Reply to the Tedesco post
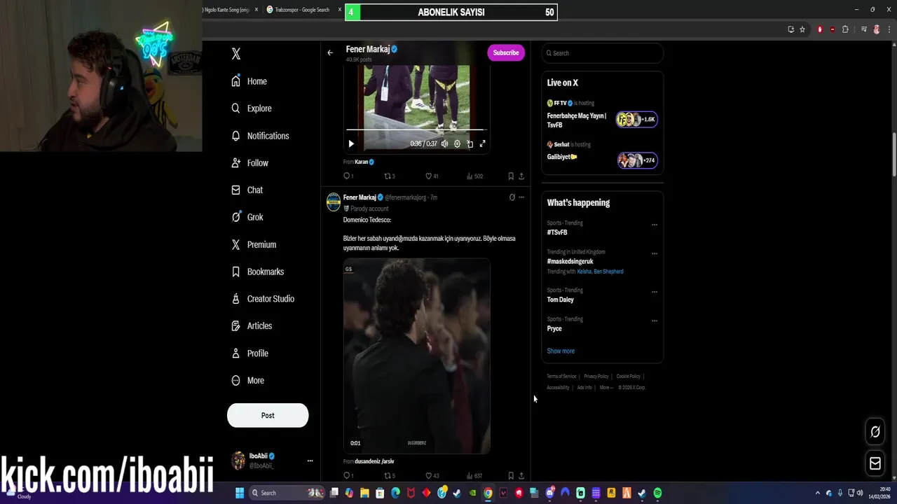 pyautogui.click(x=348, y=476)
